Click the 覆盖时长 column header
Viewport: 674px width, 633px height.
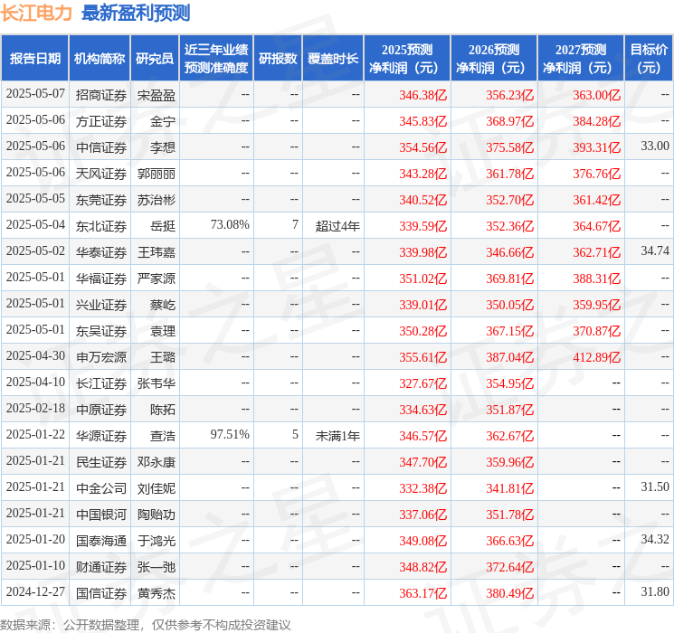[333, 59]
